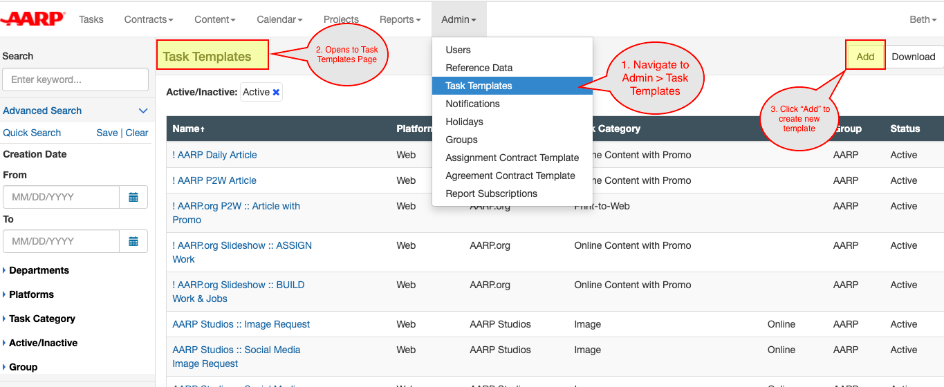Click Add to create a new template
The image size is (944, 387).
[x=865, y=57]
